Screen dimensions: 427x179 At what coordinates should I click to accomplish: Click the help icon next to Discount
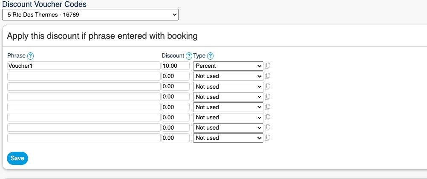(x=189, y=56)
